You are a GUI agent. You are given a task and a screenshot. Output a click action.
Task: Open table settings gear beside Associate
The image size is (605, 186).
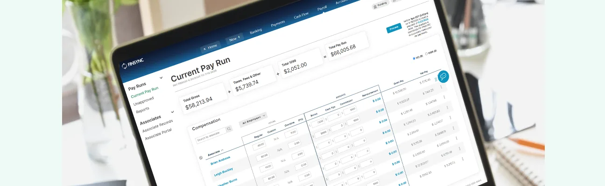click(201, 157)
